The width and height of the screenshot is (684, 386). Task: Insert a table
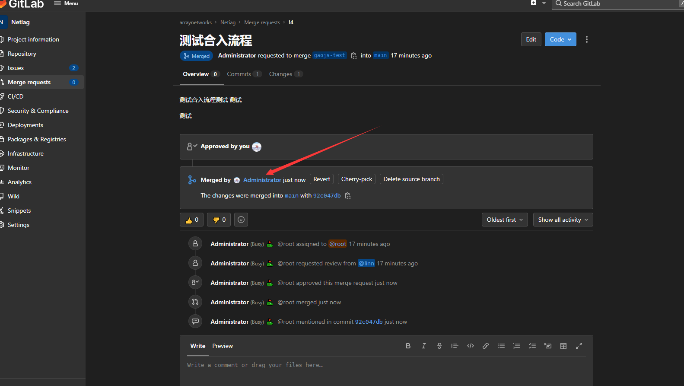pyautogui.click(x=563, y=346)
